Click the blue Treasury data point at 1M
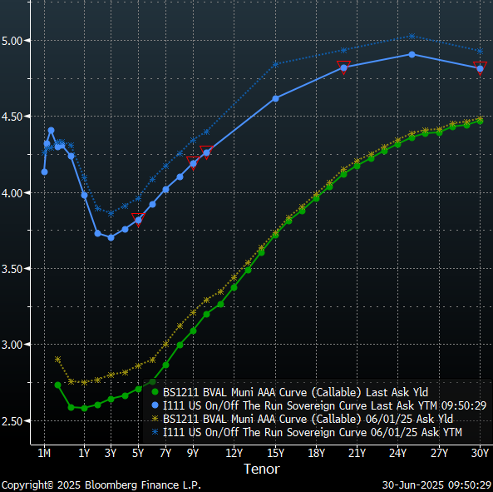 [44, 171]
